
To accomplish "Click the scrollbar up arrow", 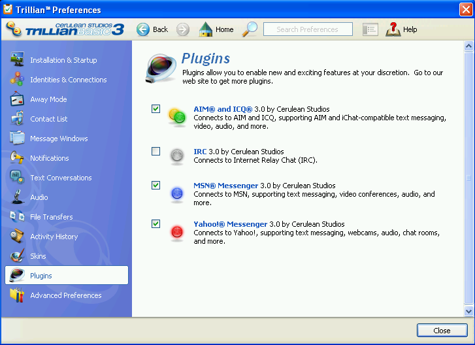I will coord(468,46).
